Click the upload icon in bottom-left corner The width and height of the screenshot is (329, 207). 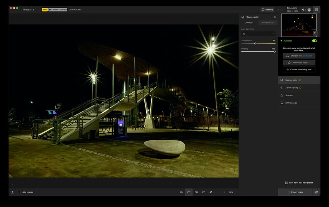click(x=12, y=192)
